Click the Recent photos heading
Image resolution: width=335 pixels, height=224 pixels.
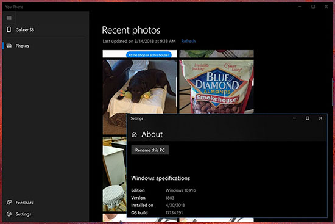[x=131, y=30]
